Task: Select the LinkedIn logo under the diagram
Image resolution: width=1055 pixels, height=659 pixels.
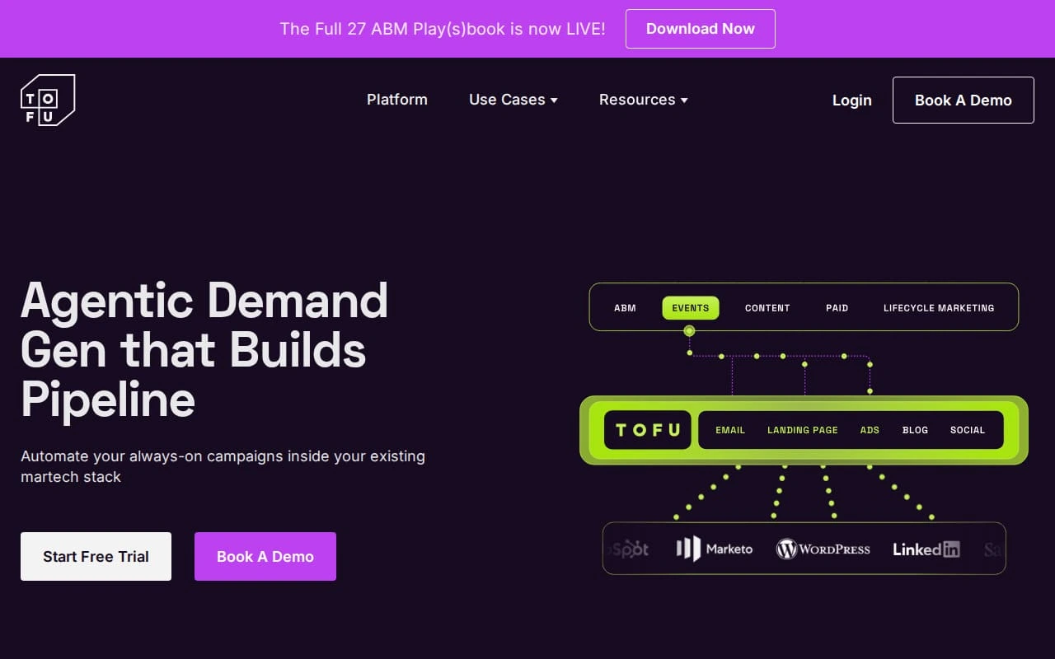Action: [x=926, y=549]
